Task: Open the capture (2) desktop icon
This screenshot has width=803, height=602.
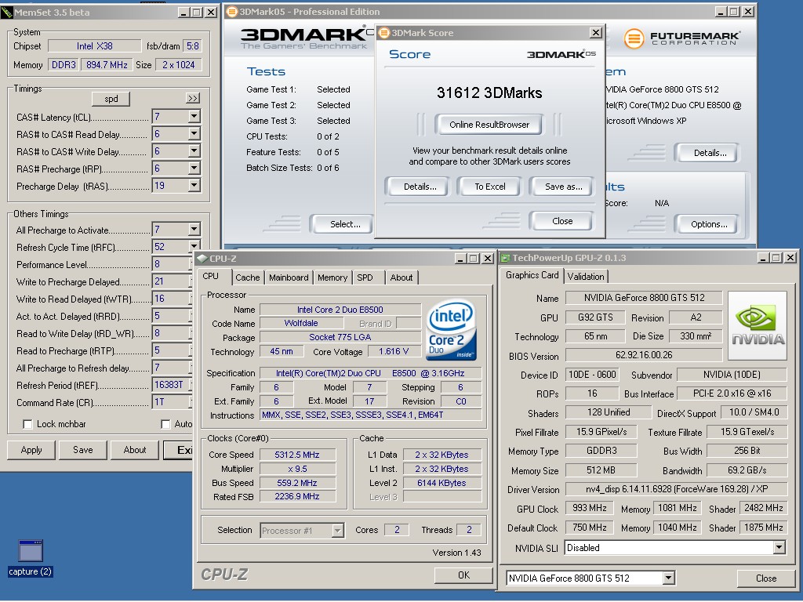Action: click(31, 558)
